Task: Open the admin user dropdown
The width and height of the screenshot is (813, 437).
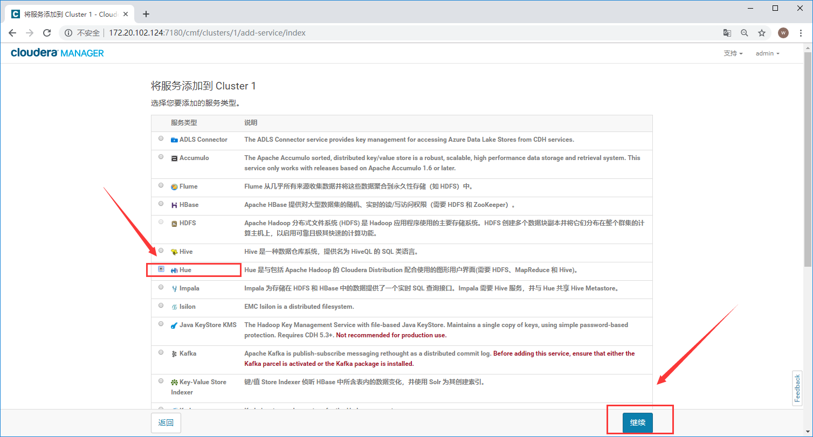Action: point(768,53)
